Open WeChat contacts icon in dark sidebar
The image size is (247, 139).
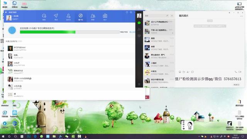[x=139, y=29]
